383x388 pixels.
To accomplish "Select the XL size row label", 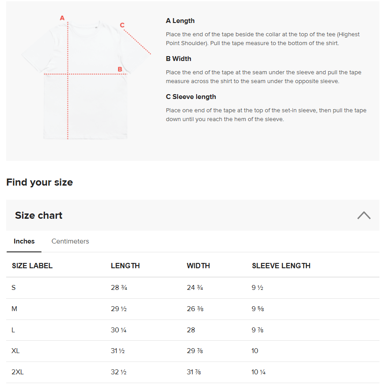I will (16, 351).
